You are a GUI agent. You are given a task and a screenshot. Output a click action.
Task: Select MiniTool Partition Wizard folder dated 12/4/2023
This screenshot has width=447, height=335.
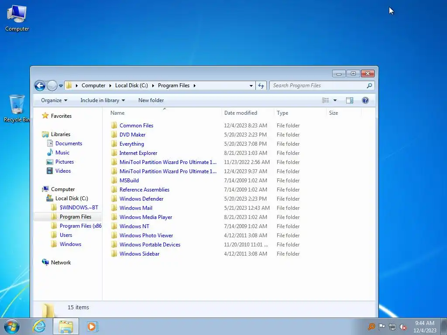pyautogui.click(x=168, y=171)
